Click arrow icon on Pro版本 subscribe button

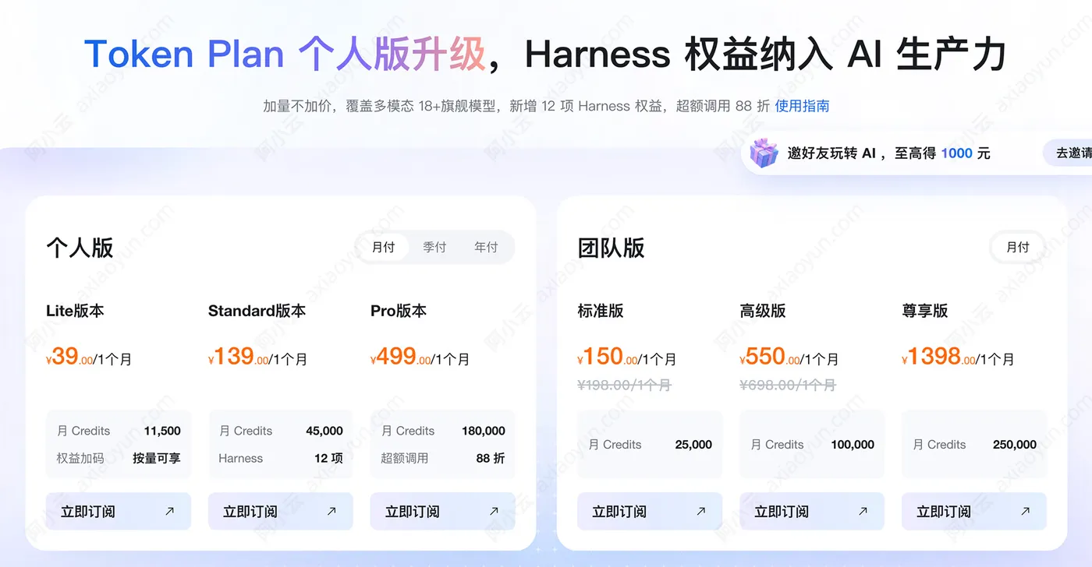click(494, 512)
